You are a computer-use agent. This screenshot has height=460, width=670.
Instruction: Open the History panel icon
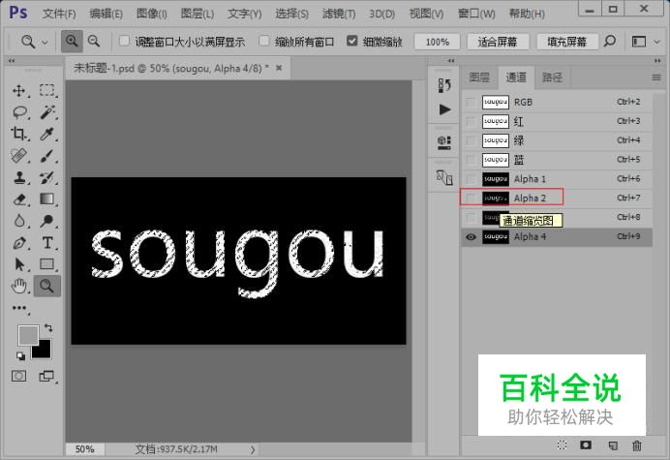(444, 85)
